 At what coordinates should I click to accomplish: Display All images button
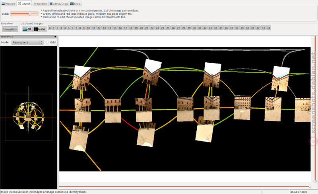click(x=27, y=29)
